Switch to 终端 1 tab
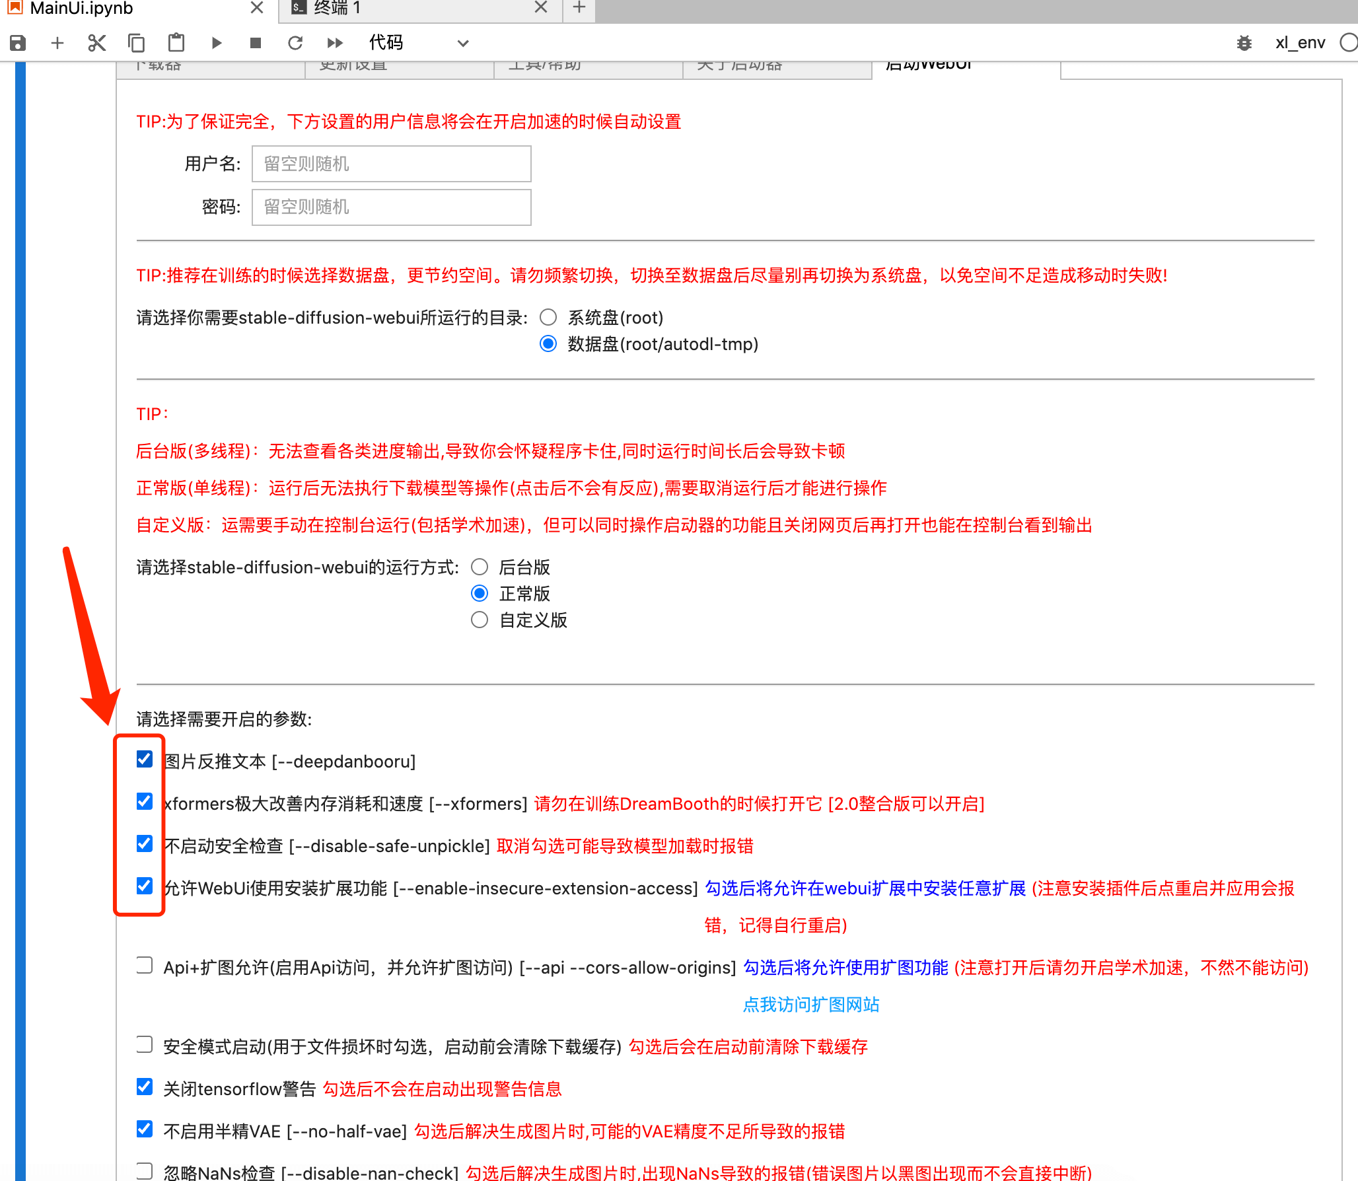This screenshot has width=1358, height=1181. pos(337,8)
